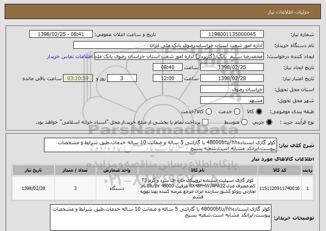The width and height of the screenshot is (326, 231).
Task: Select the کالا radio button
Action: [259, 111]
